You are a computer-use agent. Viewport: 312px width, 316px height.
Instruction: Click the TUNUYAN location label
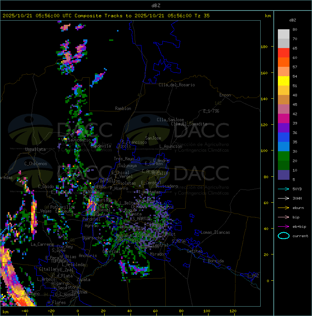click(79, 292)
